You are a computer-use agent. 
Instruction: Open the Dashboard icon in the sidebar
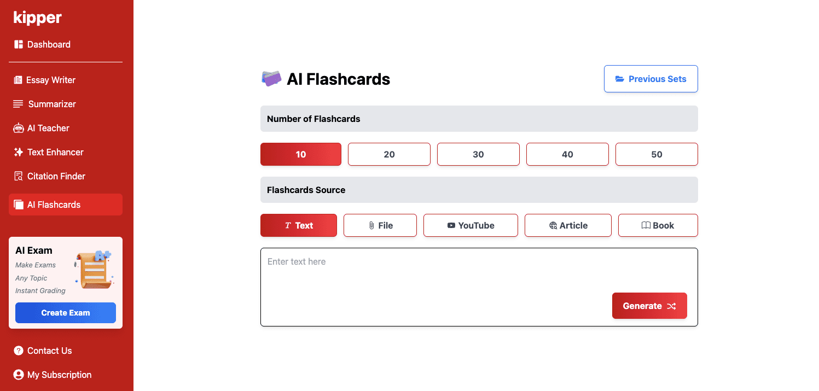pyautogui.click(x=19, y=44)
